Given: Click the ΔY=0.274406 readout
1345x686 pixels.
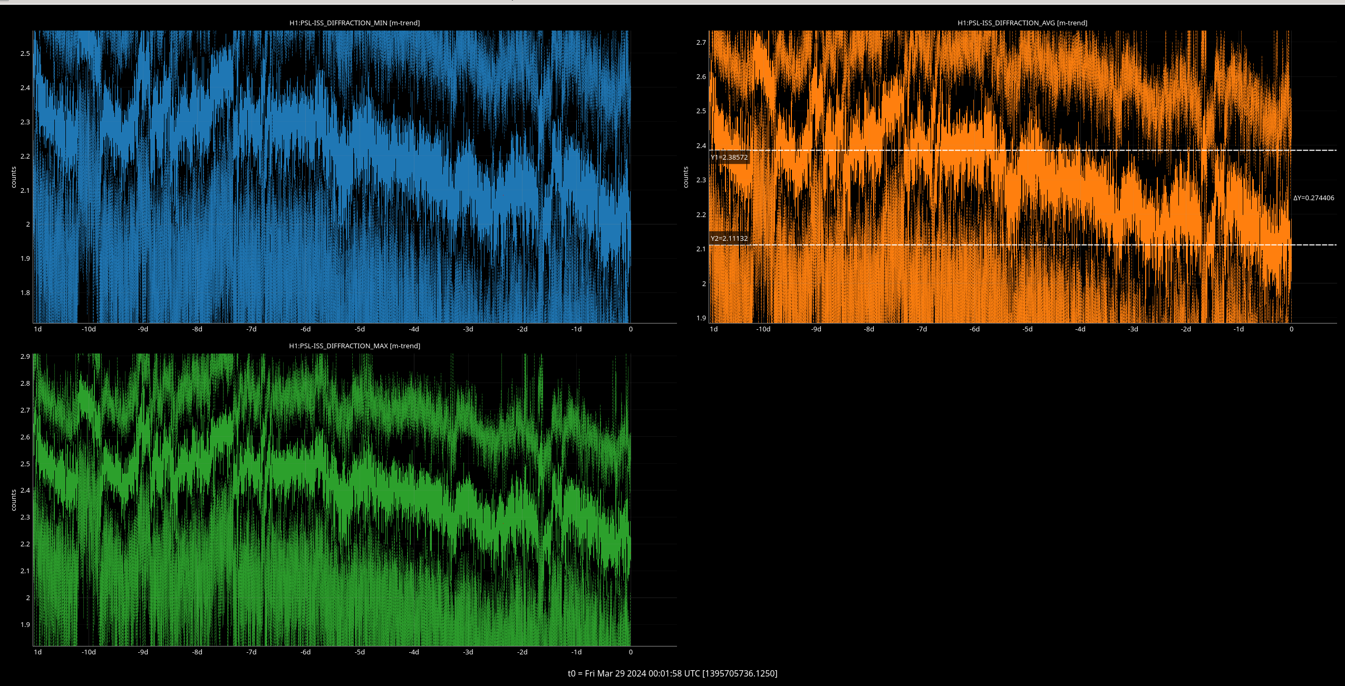Looking at the screenshot, I should point(1313,198).
